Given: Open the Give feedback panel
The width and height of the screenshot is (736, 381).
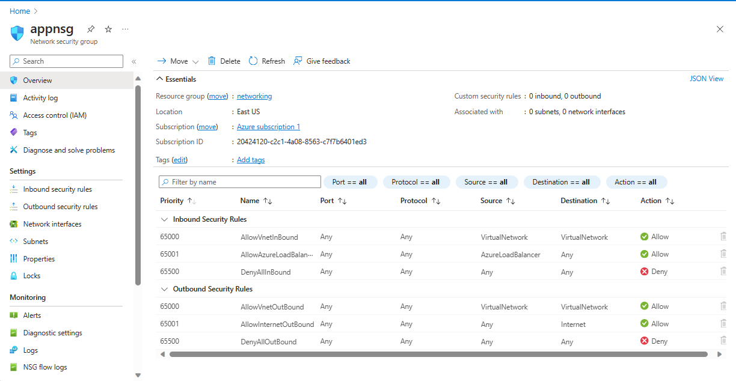Looking at the screenshot, I should click(322, 61).
